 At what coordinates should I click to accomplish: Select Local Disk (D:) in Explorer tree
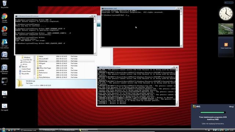click(26, 60)
